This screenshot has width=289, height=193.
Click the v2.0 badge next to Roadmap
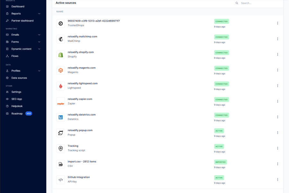pos(29,113)
